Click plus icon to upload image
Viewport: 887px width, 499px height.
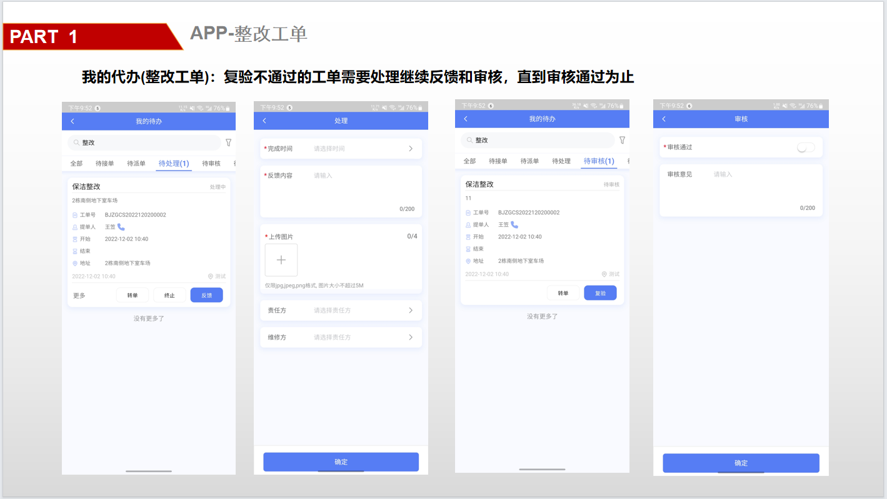tap(281, 260)
